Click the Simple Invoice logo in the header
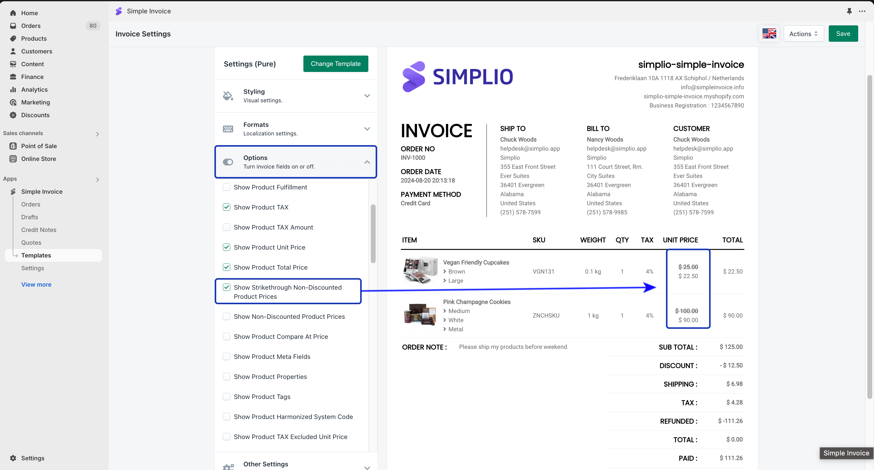874x470 pixels. [x=119, y=11]
